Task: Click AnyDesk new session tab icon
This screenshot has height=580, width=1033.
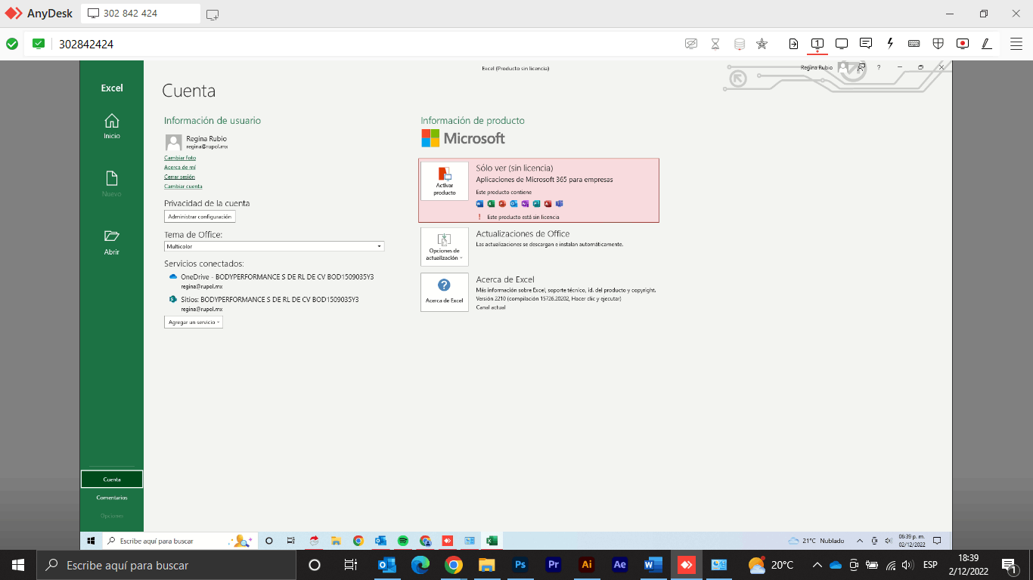Action: tap(212, 14)
